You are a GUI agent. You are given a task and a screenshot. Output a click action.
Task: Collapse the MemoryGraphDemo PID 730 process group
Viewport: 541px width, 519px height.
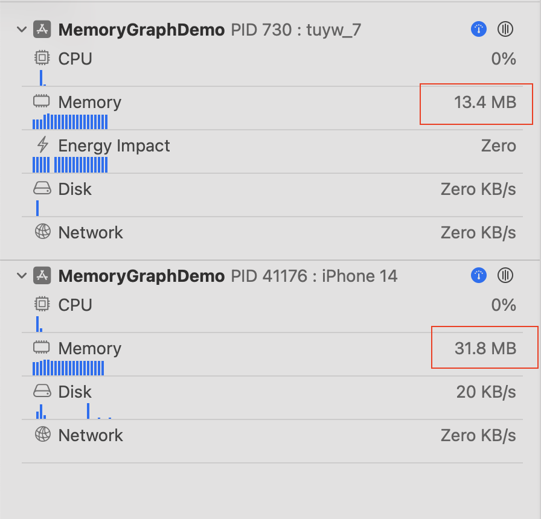22,30
